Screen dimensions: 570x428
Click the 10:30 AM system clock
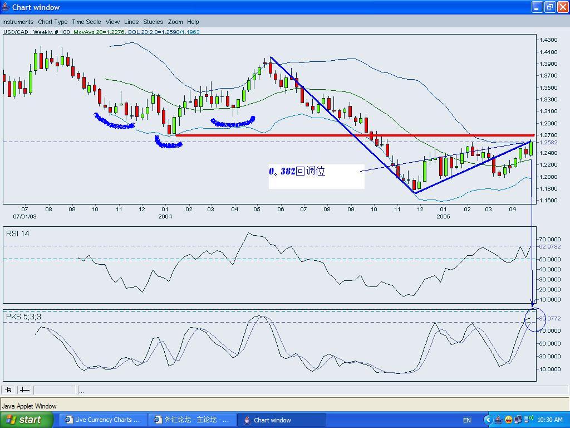[549, 420]
